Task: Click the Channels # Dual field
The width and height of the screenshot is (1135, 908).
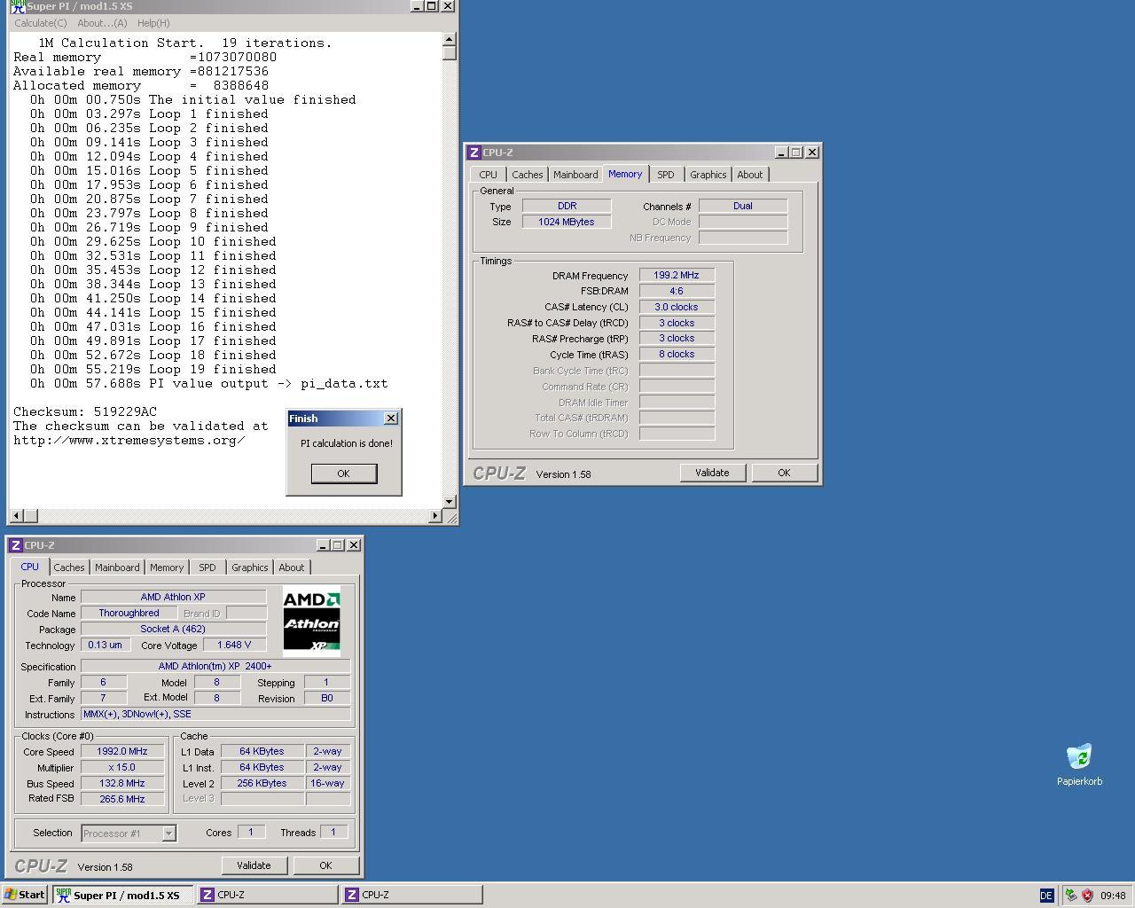Action: (743, 206)
